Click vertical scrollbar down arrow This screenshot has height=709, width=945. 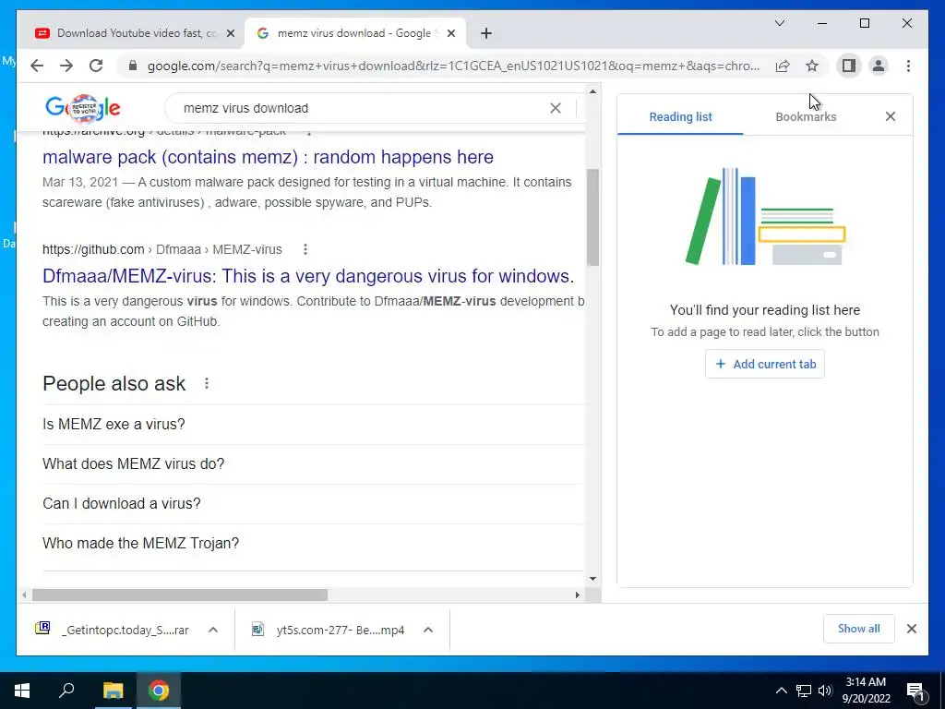click(593, 579)
